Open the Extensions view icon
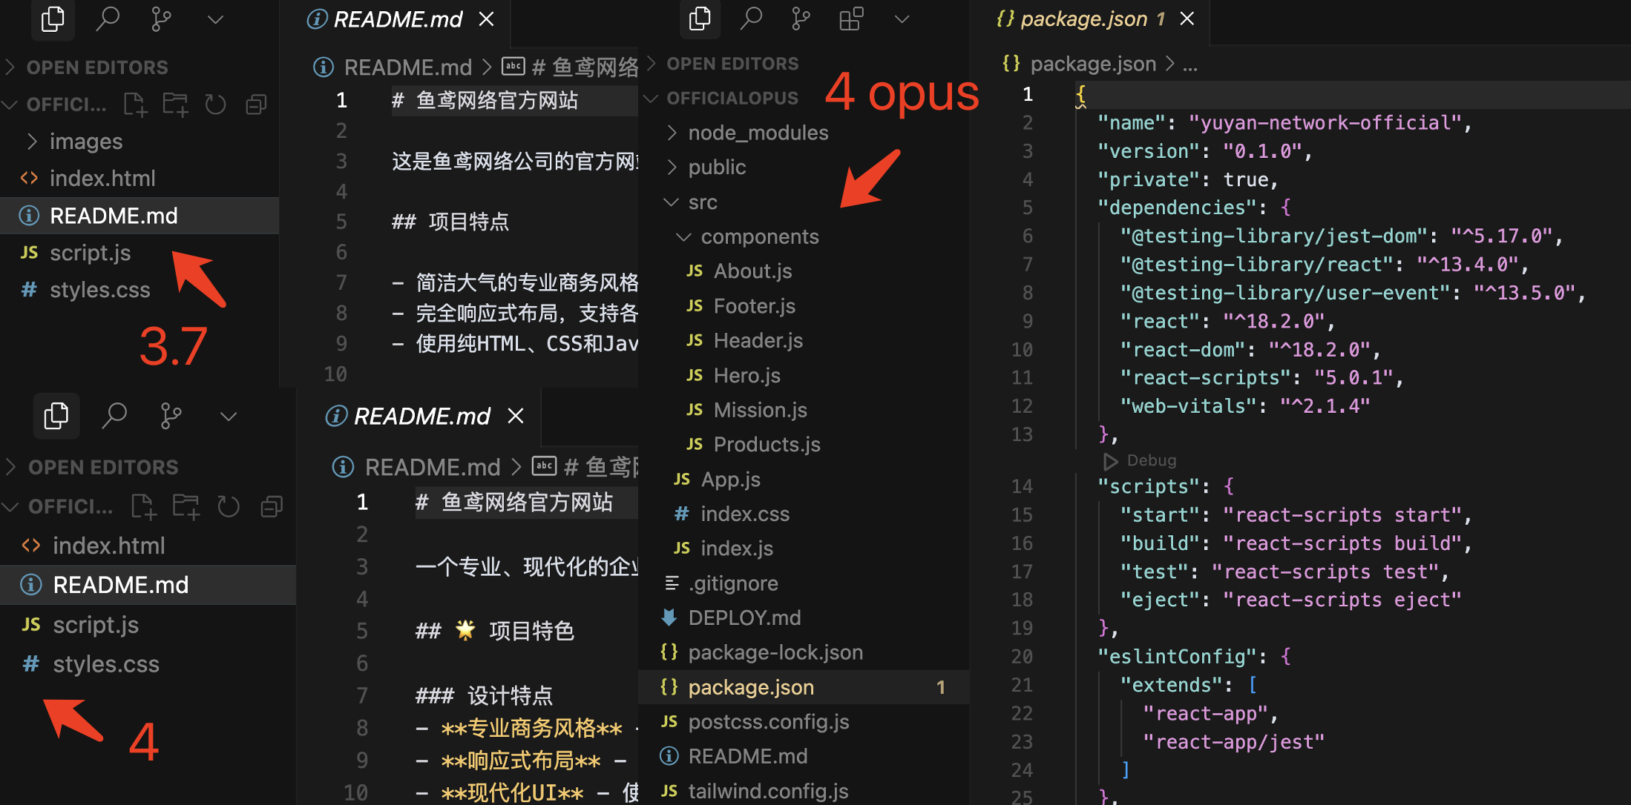 tap(851, 19)
